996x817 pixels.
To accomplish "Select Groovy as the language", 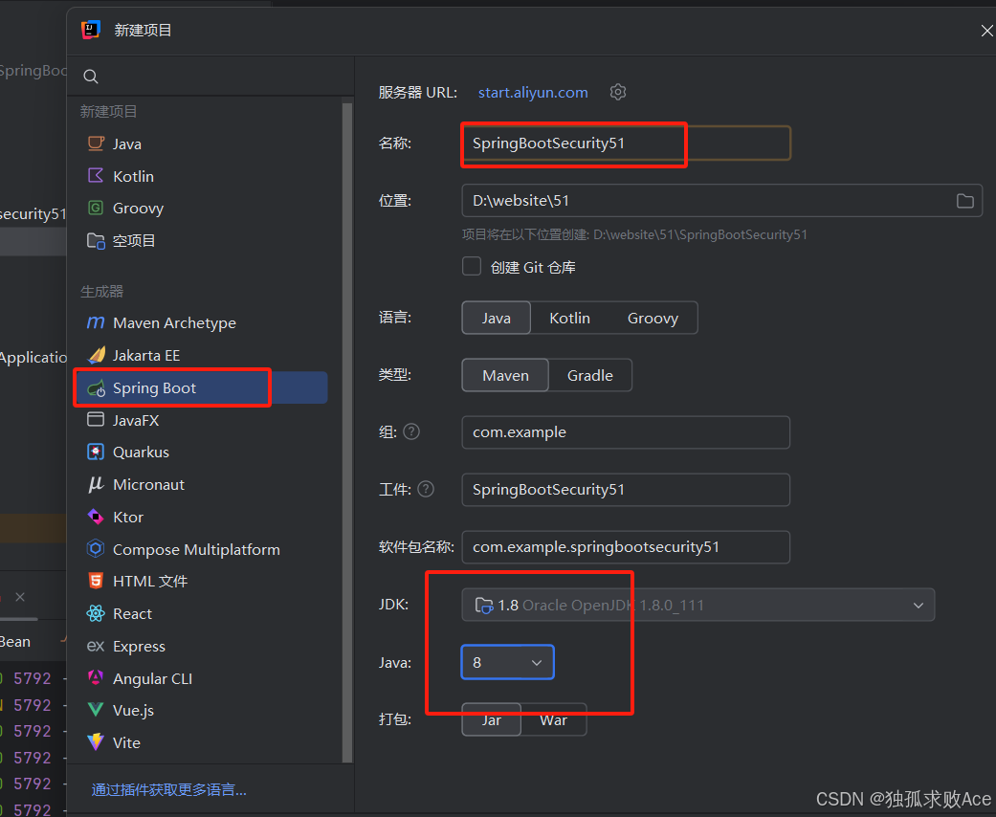I will (x=653, y=318).
